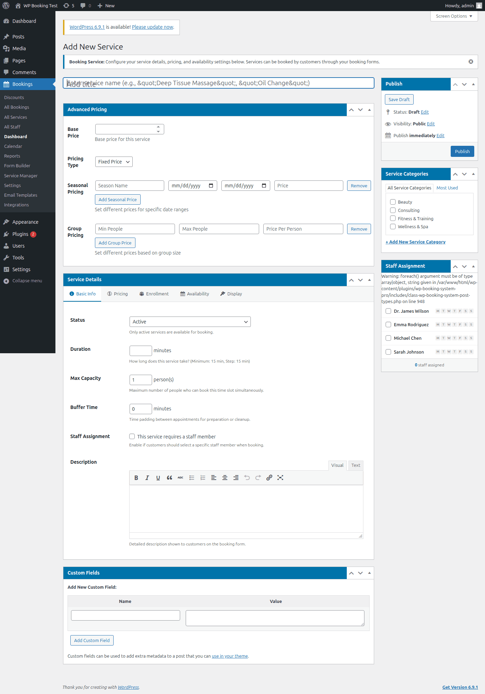Collapse the Staff Assignment panel
Image resolution: width=485 pixels, height=694 pixels.
[x=473, y=266]
